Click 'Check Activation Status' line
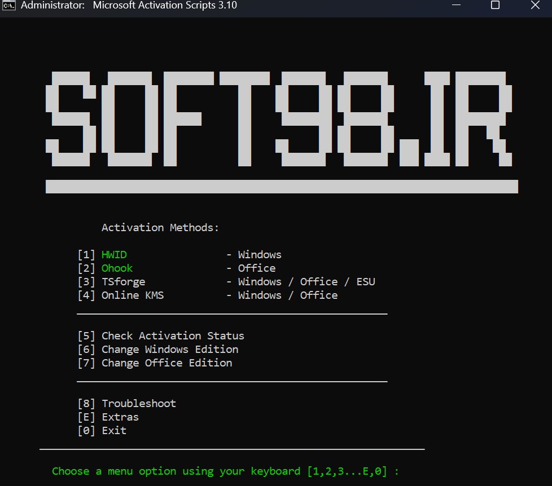 coord(173,336)
